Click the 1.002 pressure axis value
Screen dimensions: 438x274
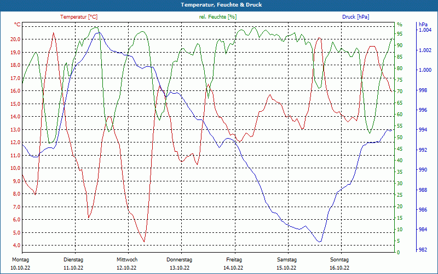425,50
